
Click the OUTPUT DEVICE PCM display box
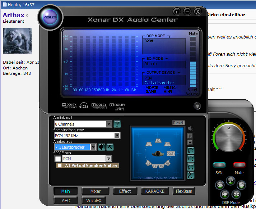tap(164, 80)
